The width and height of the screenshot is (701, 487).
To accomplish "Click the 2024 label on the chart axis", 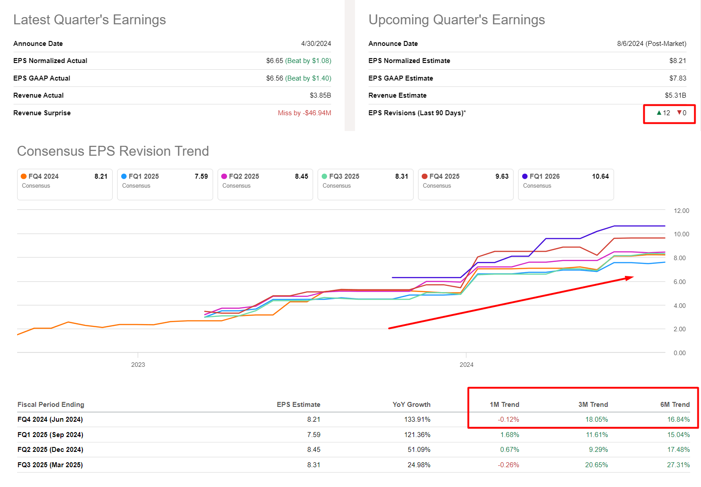I will point(467,365).
